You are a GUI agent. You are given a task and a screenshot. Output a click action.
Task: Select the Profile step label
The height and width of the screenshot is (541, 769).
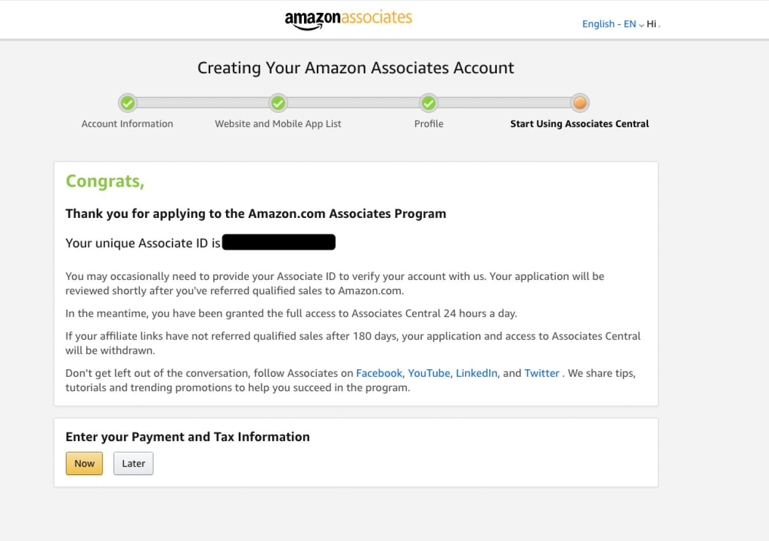(429, 124)
